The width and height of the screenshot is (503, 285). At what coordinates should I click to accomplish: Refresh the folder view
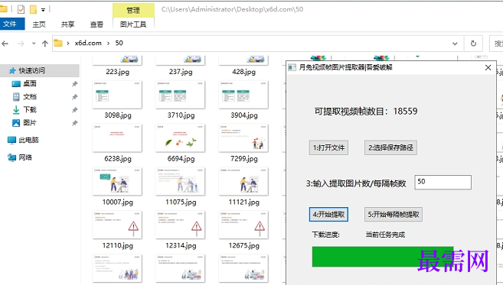(x=473, y=44)
